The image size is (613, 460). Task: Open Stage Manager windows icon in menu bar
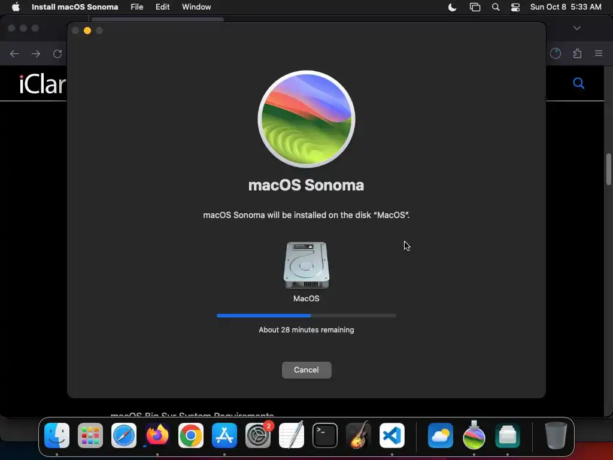(x=475, y=7)
